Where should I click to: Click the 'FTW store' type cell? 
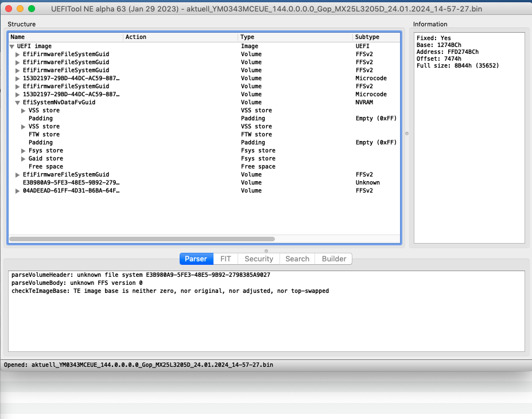257,135
